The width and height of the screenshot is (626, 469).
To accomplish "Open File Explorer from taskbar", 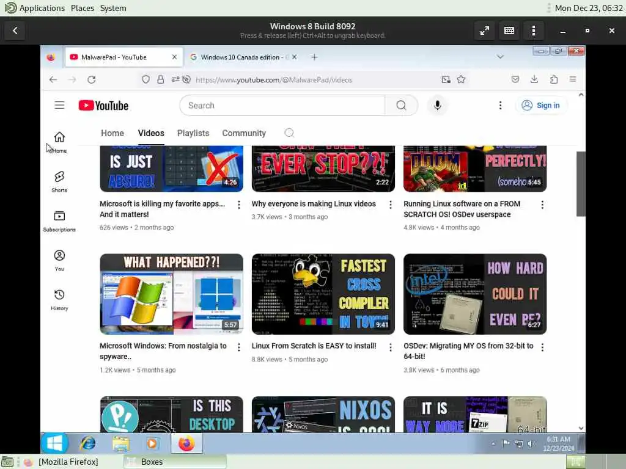I will [120, 443].
